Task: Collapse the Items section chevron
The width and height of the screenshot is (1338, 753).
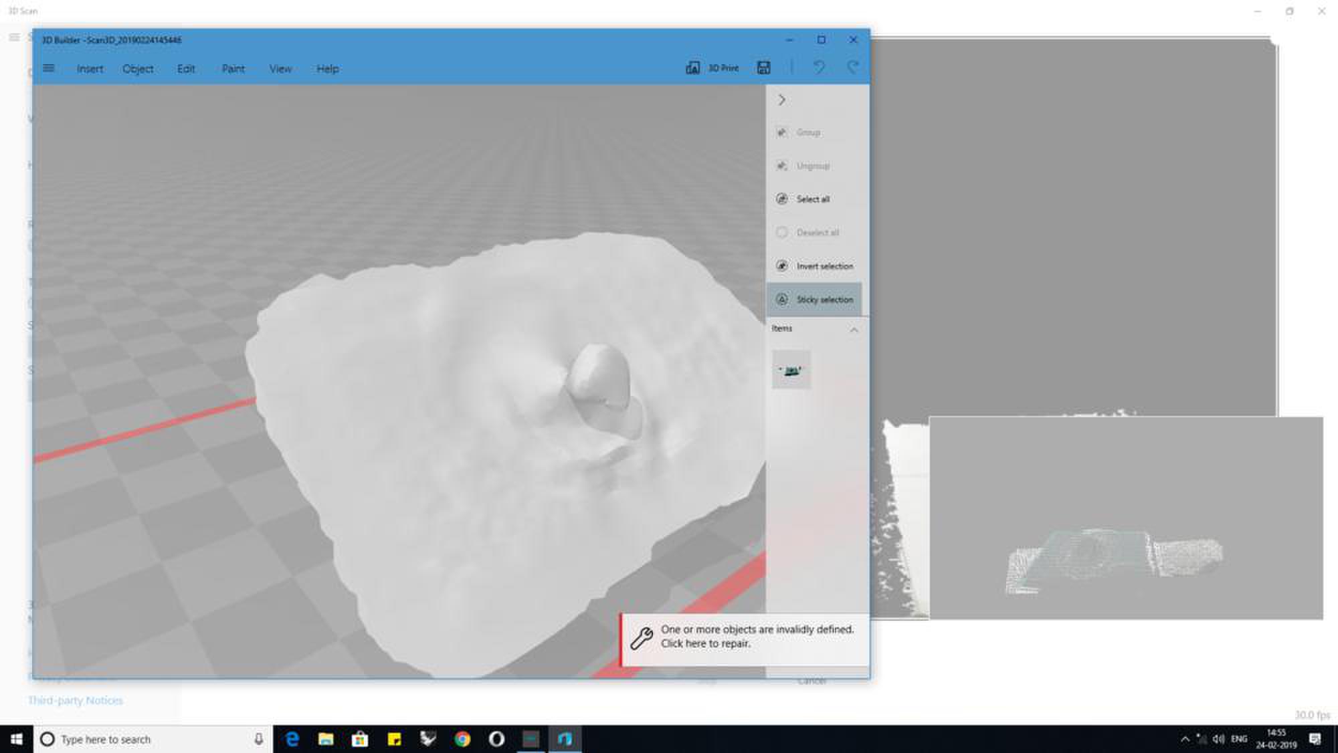Action: (x=854, y=330)
